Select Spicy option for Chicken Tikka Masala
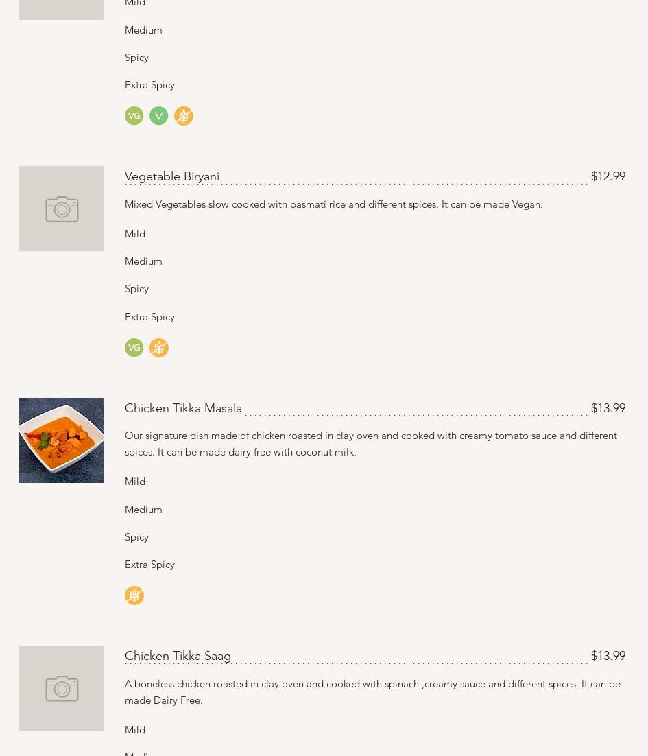This screenshot has height=756, width=648. [x=136, y=537]
